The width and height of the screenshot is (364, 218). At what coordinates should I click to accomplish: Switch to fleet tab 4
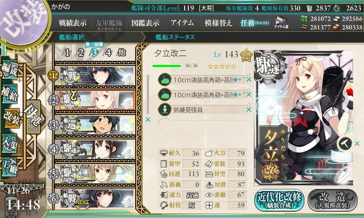tap(108, 53)
